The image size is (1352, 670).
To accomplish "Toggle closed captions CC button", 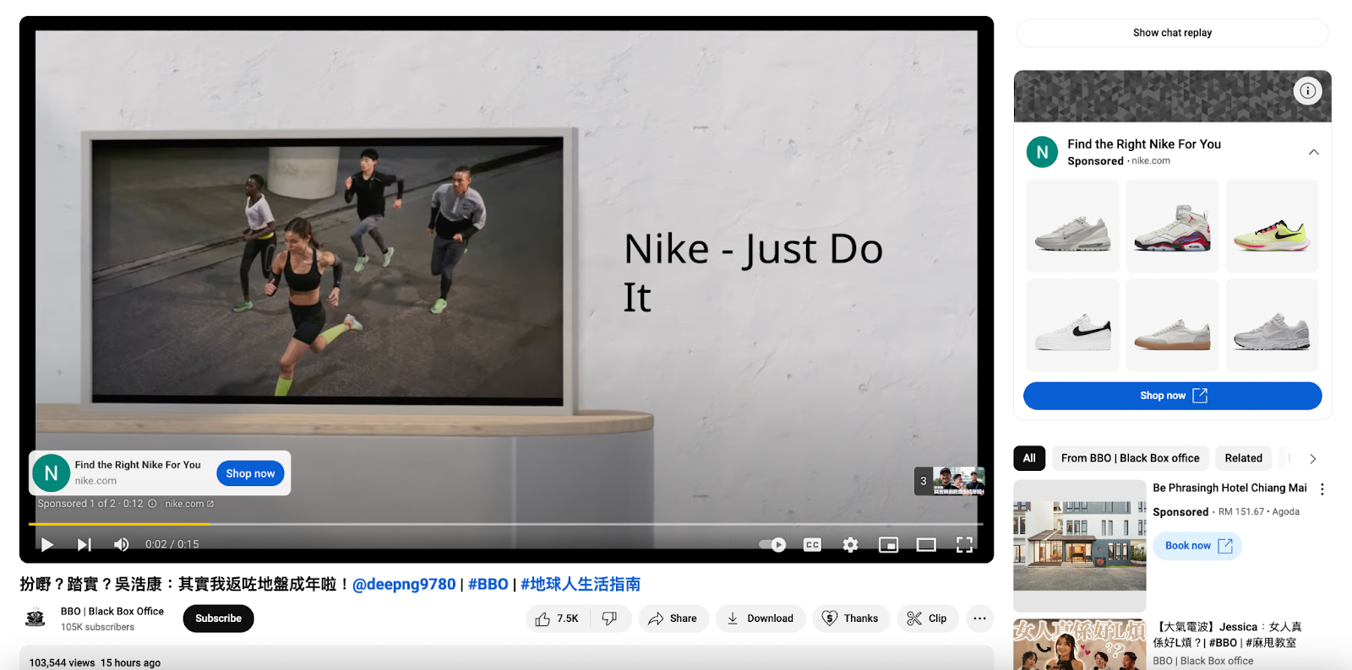I will click(x=812, y=544).
